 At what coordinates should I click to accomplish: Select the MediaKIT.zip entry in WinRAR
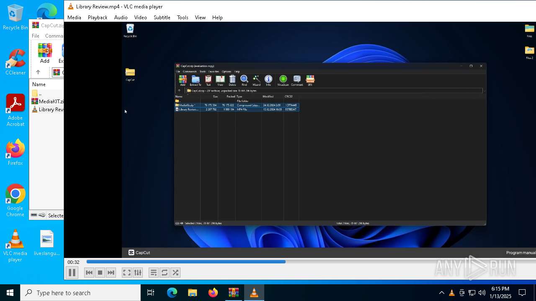[x=47, y=102]
